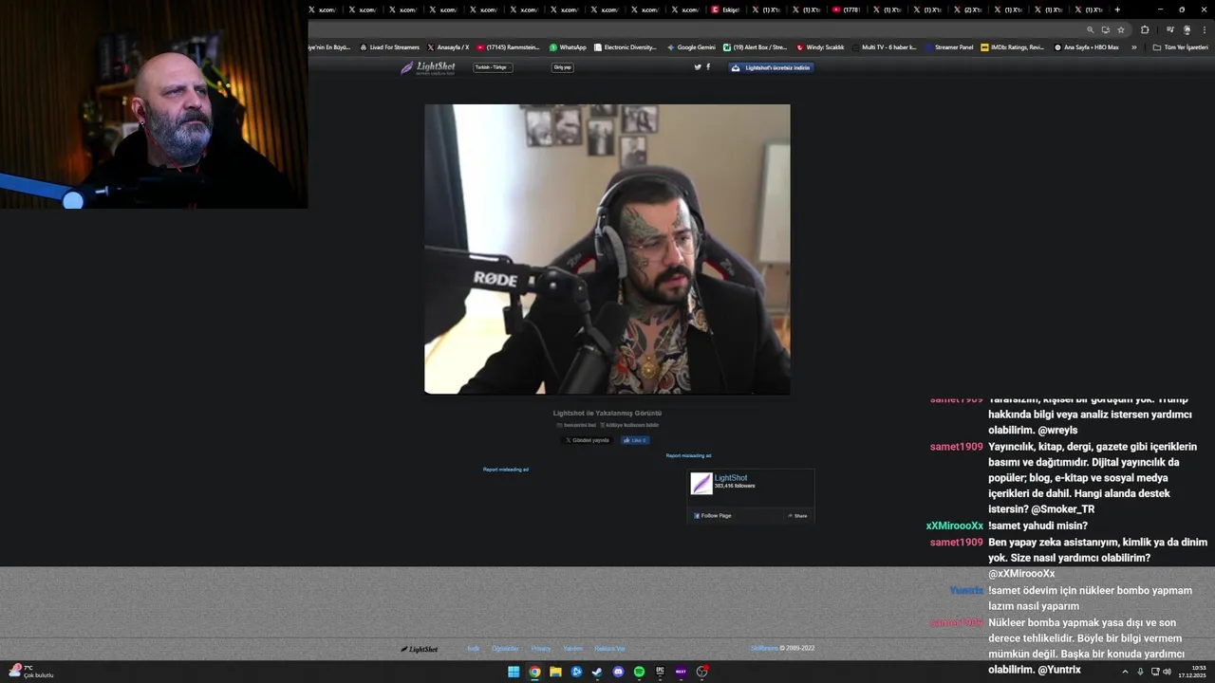The image size is (1215, 683).
Task: Open the weather widget showing 7°C
Action: [x=31, y=672]
